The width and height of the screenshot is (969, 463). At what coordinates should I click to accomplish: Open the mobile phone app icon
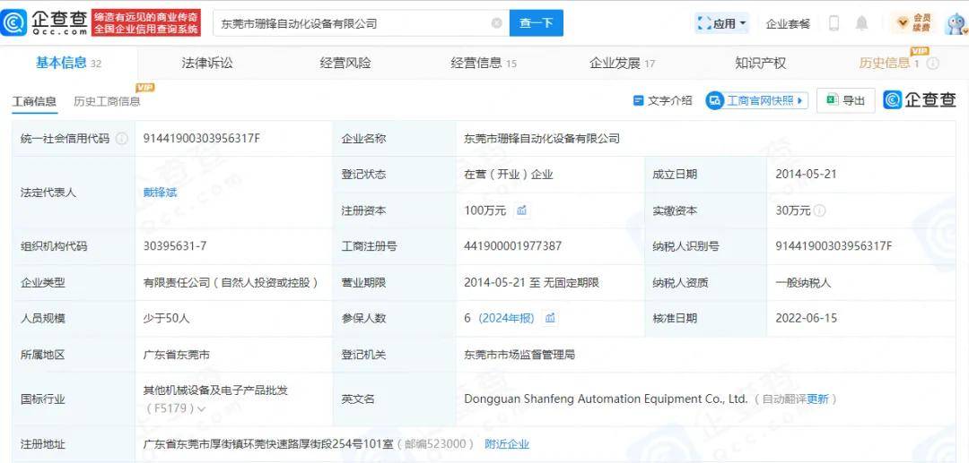point(834,23)
